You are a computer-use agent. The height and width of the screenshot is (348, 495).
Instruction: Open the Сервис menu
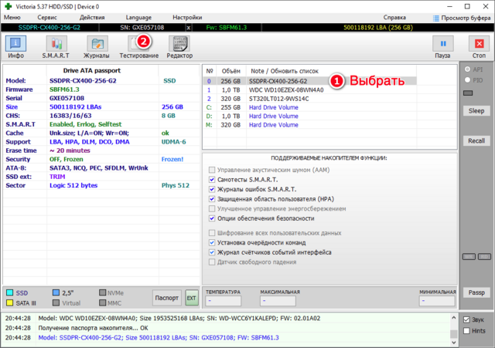(46, 16)
